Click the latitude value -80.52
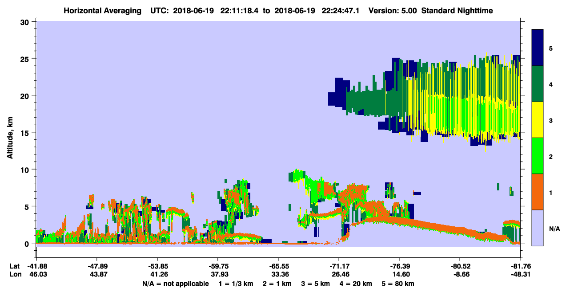Image resolution: width=578 pixels, height=296 pixels. coord(460,266)
